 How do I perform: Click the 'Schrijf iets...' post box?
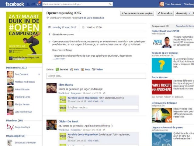[96, 76]
